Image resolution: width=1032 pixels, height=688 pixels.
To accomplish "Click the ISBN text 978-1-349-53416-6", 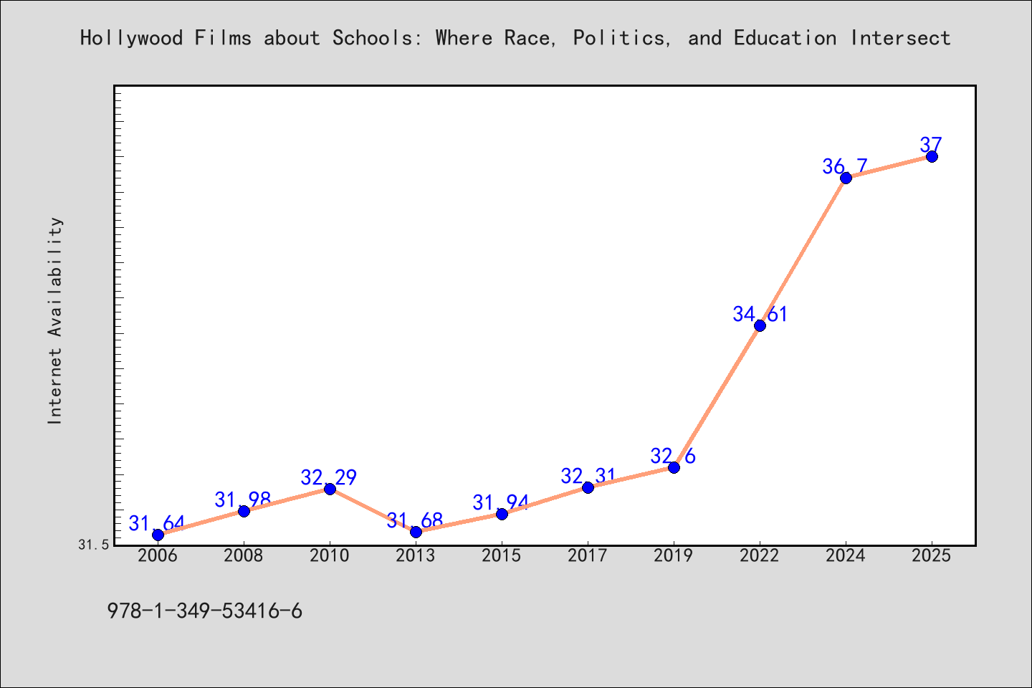I will coord(204,611).
